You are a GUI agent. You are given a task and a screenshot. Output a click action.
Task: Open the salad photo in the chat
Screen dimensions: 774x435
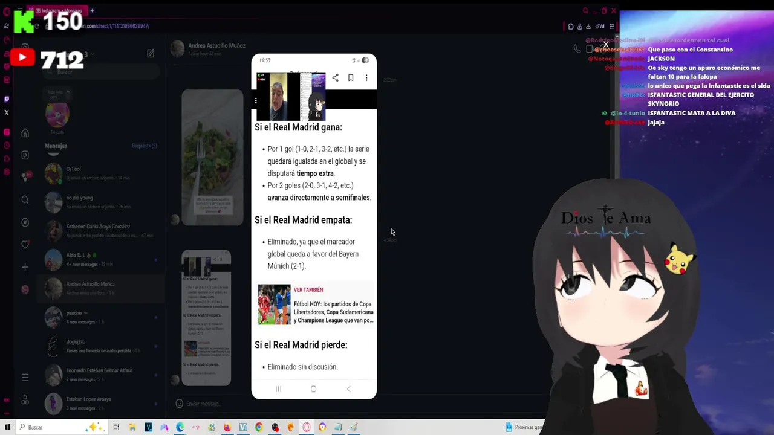coord(212,157)
